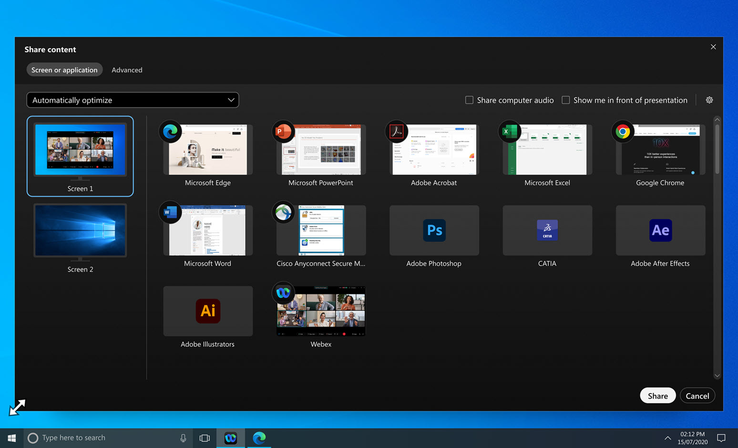Enable Show me in front of presentation

coord(566,100)
